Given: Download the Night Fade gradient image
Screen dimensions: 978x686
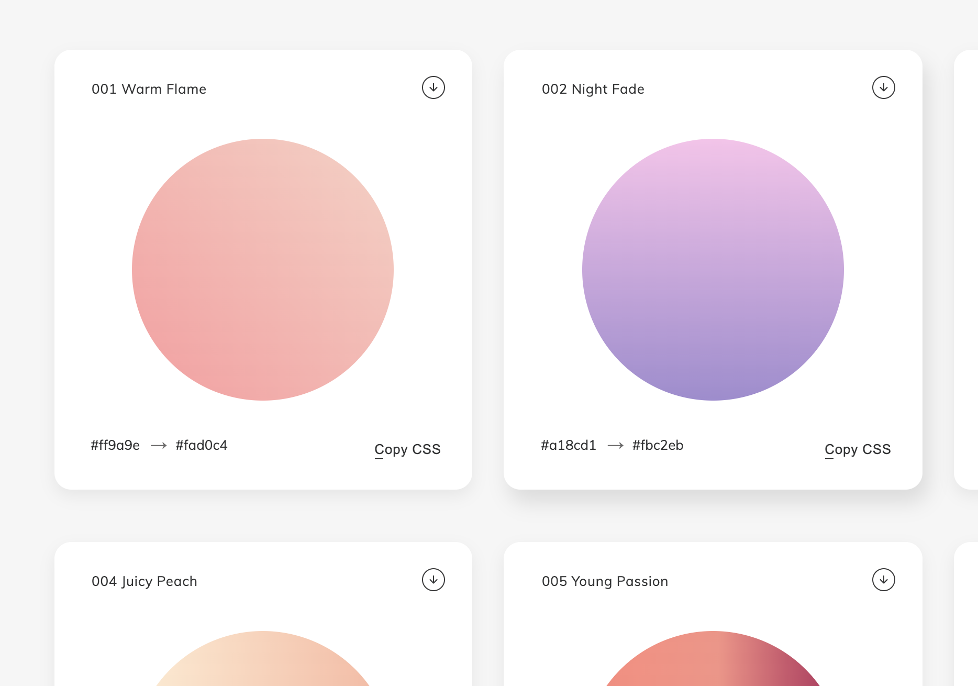Looking at the screenshot, I should [x=883, y=88].
